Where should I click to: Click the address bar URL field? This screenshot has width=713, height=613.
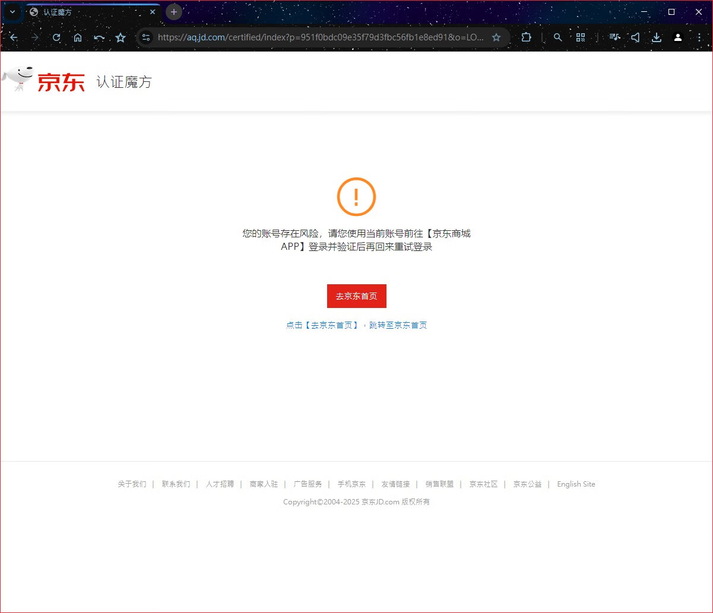click(x=321, y=37)
